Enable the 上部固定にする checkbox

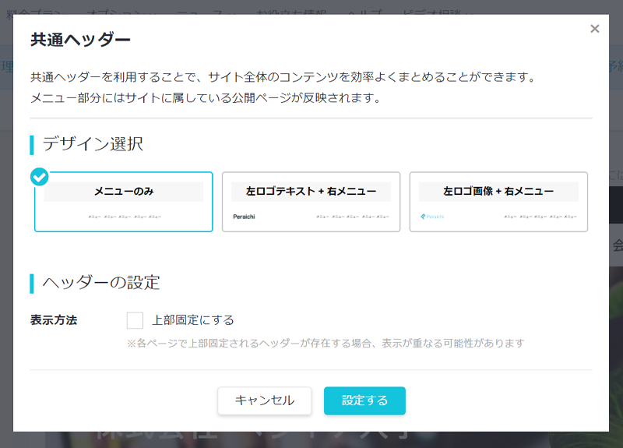[135, 320]
